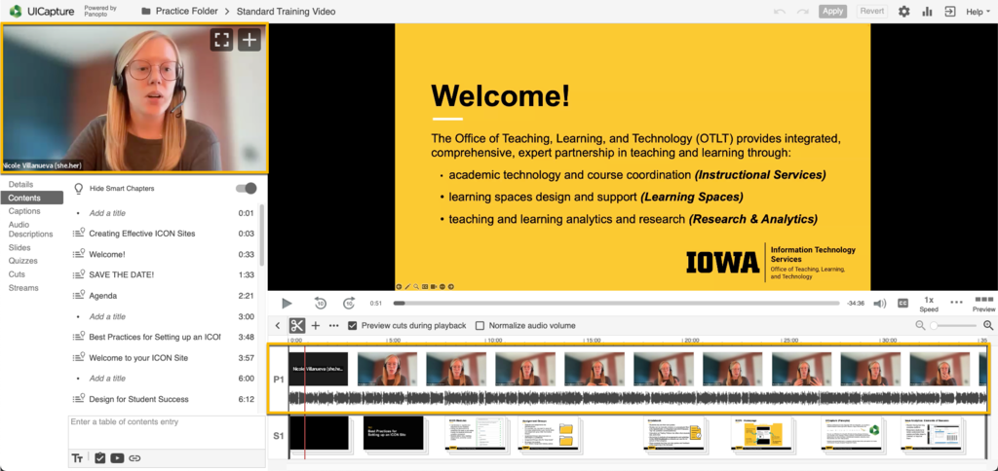Mute audio using the speaker icon

tap(879, 304)
